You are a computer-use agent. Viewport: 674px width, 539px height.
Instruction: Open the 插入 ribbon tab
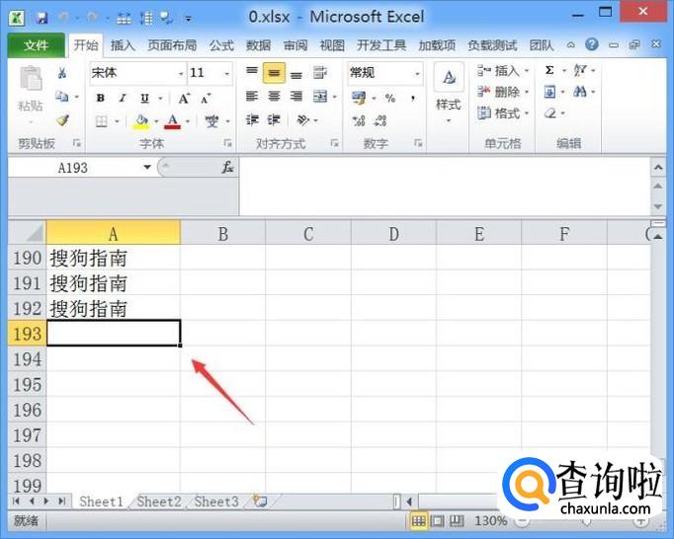click(x=123, y=45)
